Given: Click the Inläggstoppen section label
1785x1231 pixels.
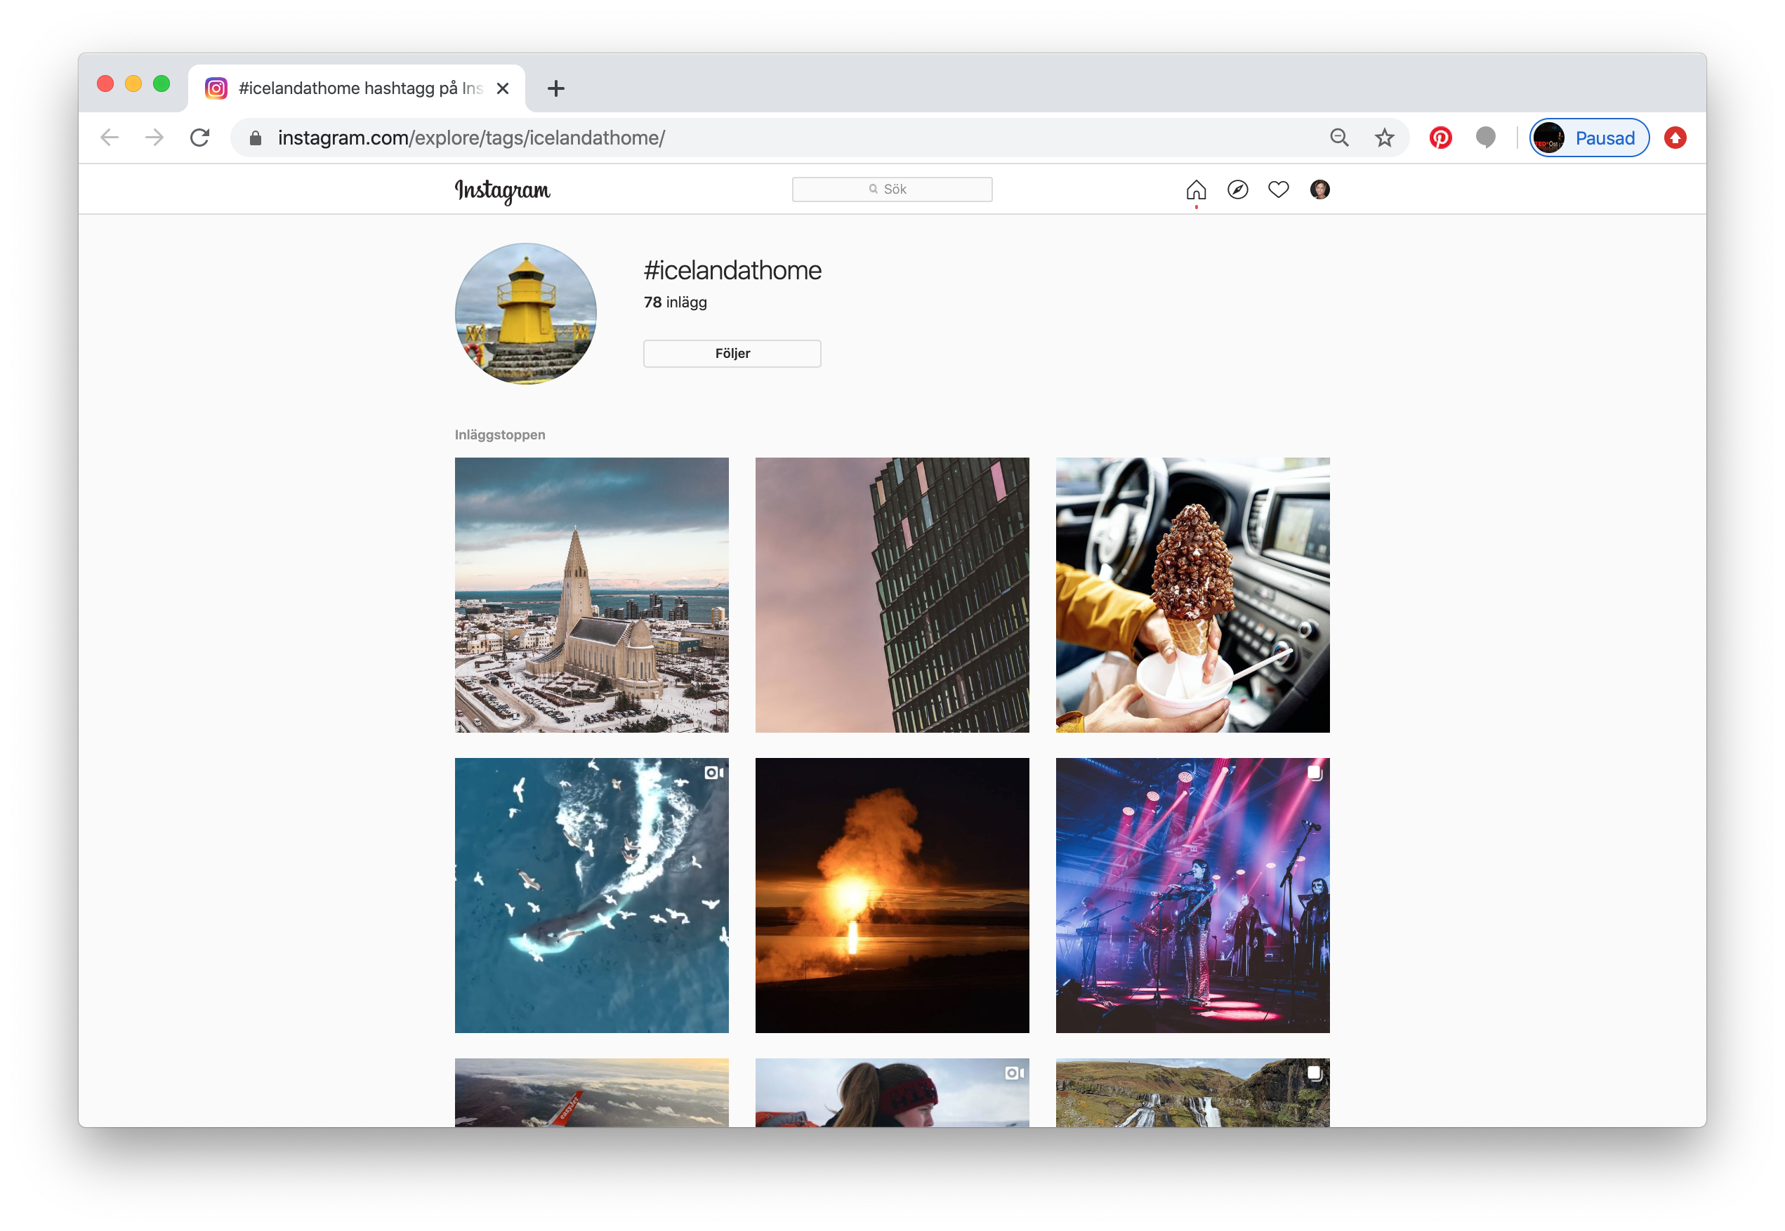Looking at the screenshot, I should point(500,435).
